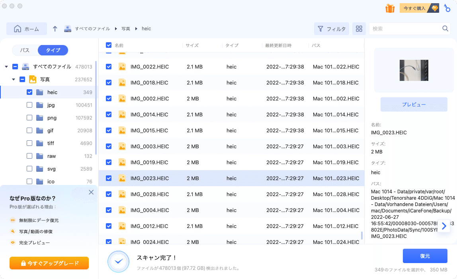Click the すべてのファイル drive icon in tree

point(25,67)
